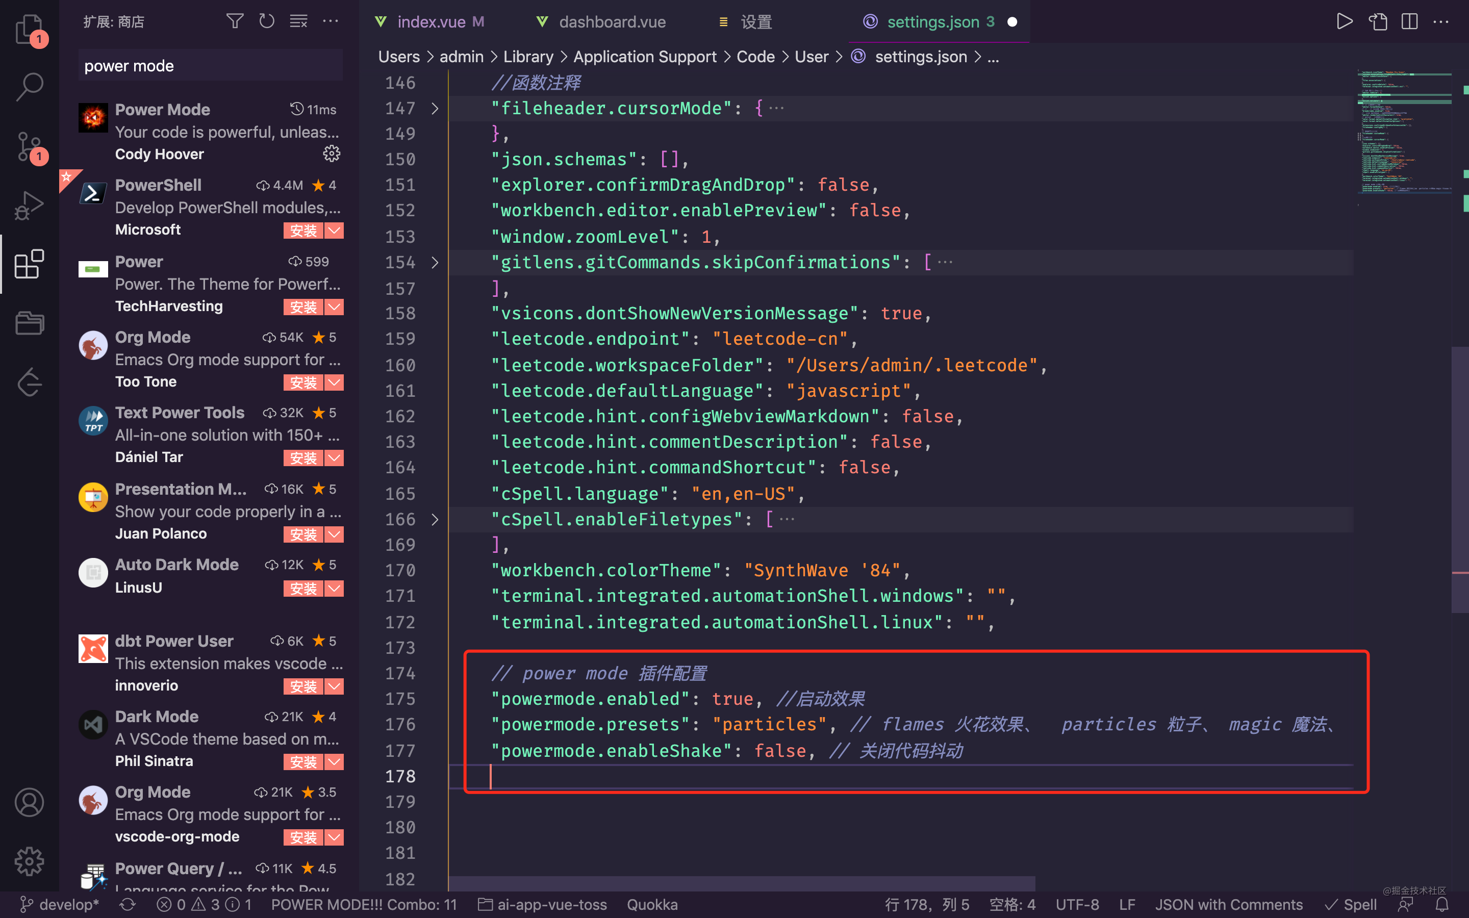Install the Text Power Tools extension
Screen dimensions: 1469x918
point(302,458)
